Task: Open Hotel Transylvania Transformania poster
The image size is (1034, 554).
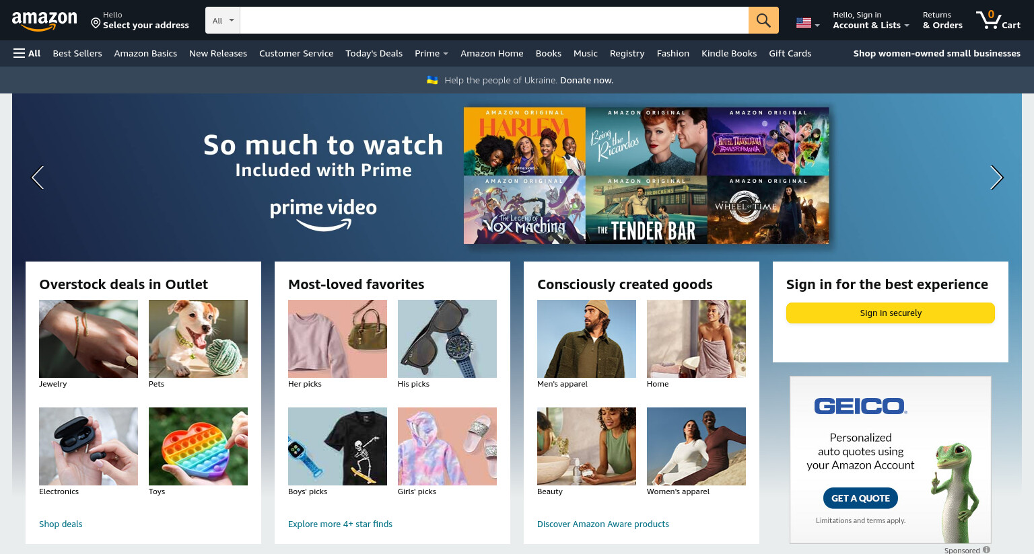Action: point(768,141)
